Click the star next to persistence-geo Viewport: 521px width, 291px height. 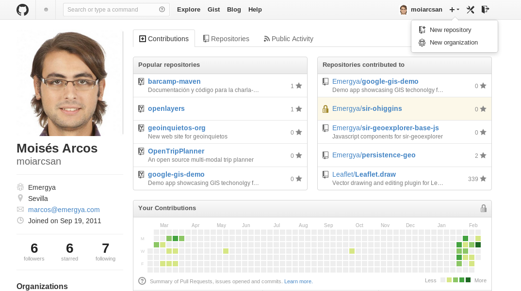coord(483,155)
